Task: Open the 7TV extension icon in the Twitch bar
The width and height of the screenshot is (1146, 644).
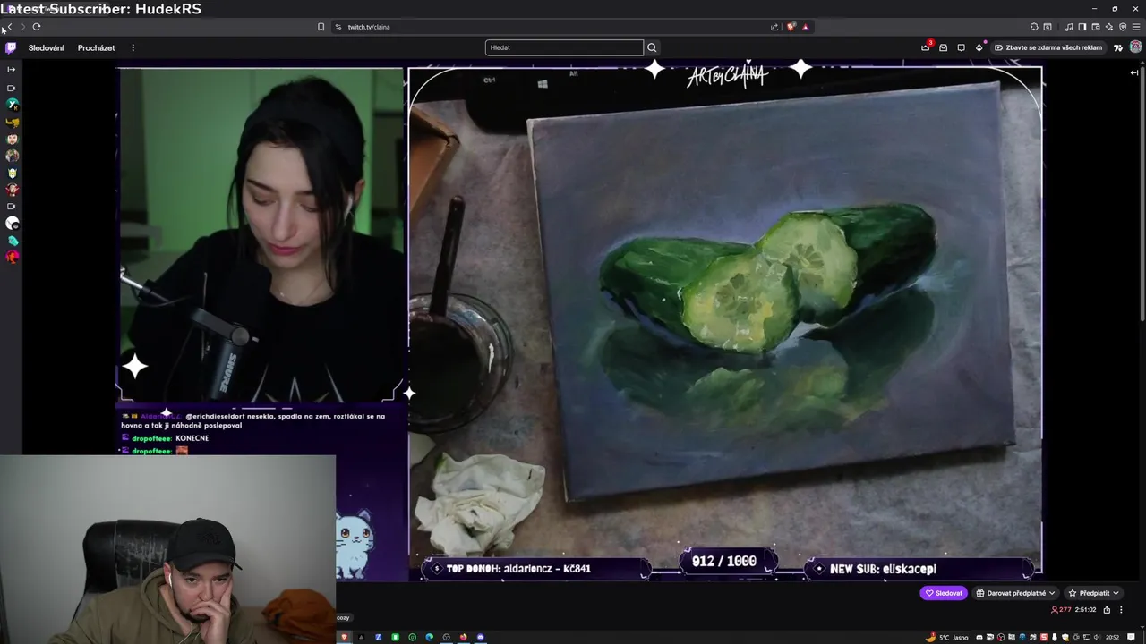Action: (x=1117, y=47)
